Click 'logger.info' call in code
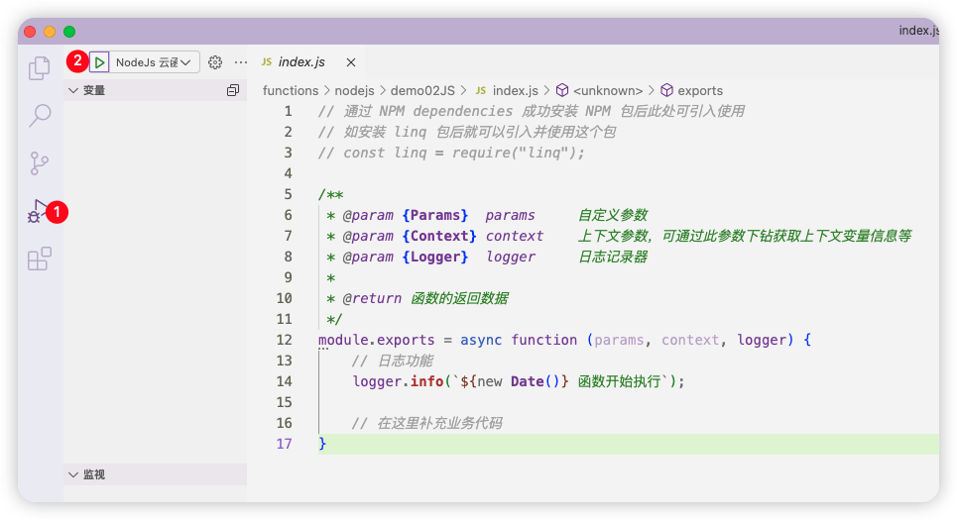This screenshot has height=520, width=957. [398, 381]
